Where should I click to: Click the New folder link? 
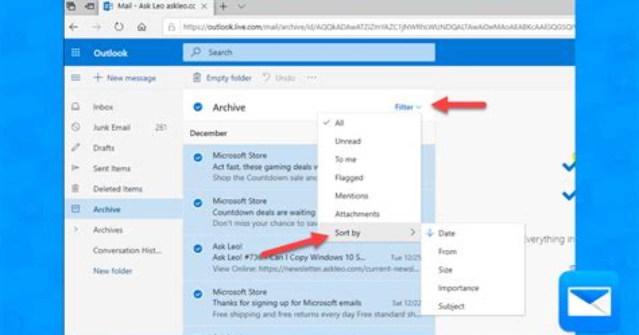click(113, 270)
